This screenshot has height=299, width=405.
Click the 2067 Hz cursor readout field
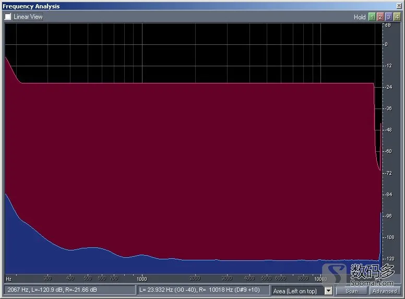click(70, 290)
